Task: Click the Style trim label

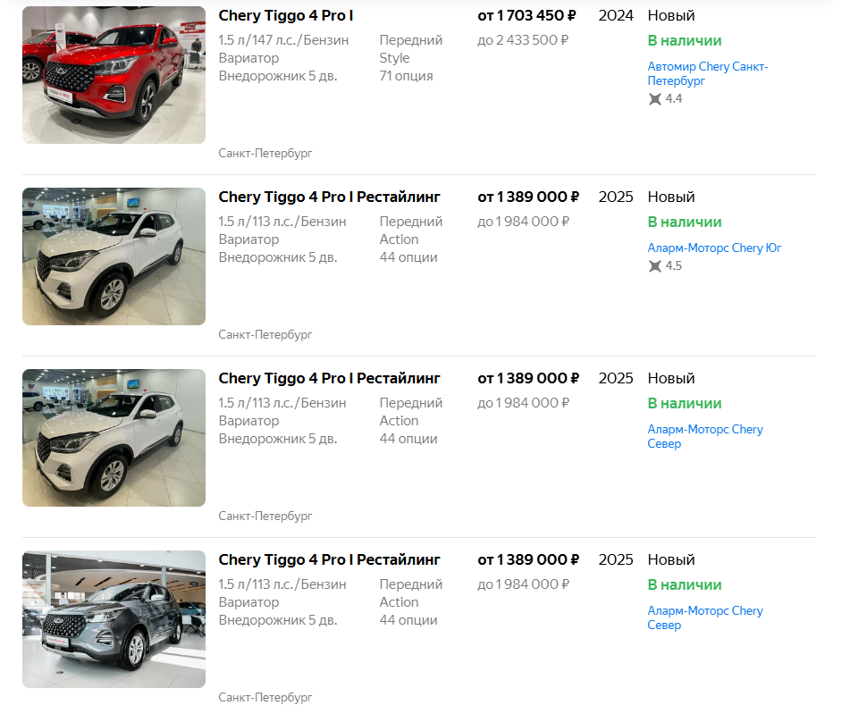Action: [x=395, y=58]
